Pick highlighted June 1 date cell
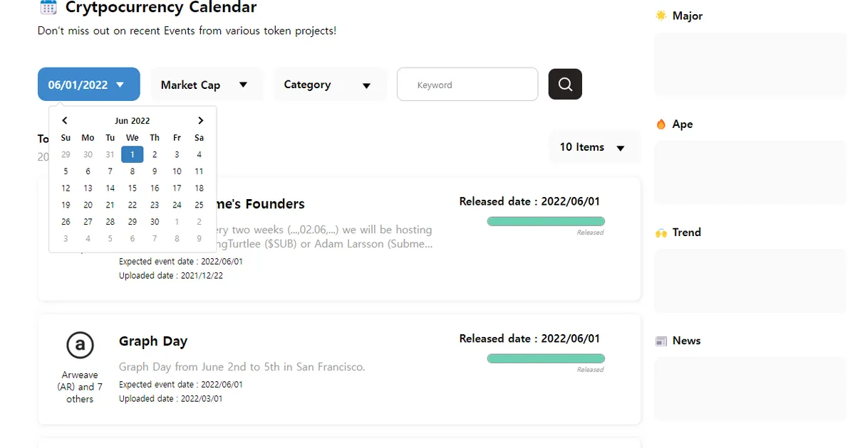 coord(133,154)
